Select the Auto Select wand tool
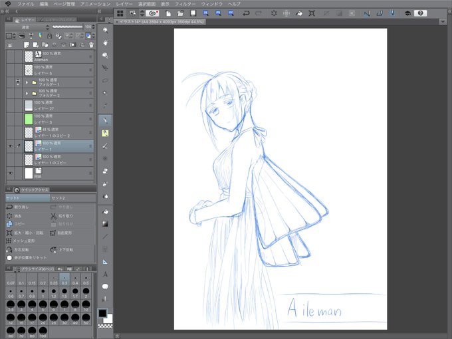Image resolution: width=452 pixels, height=339 pixels. click(105, 93)
